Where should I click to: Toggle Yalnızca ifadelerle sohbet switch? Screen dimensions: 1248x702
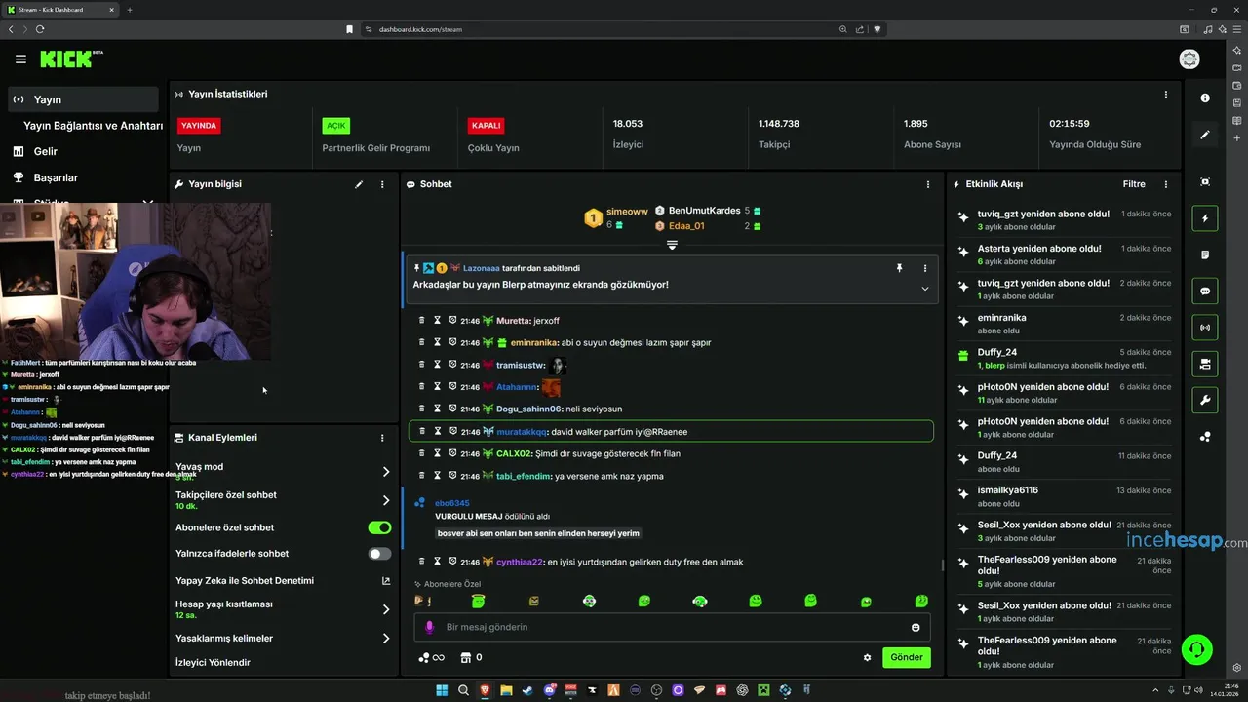click(x=379, y=554)
